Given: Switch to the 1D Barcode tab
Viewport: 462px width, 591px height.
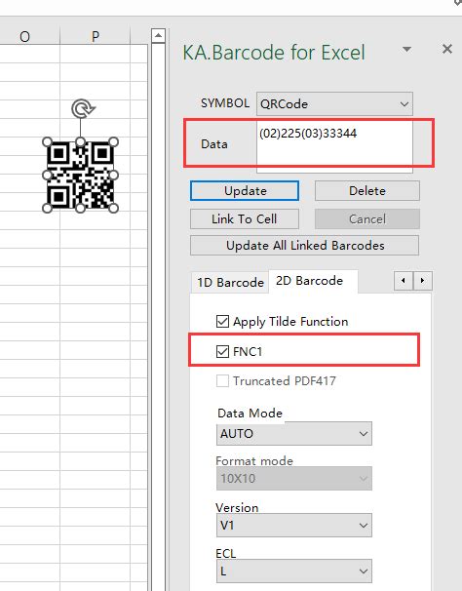Looking at the screenshot, I should [x=230, y=282].
